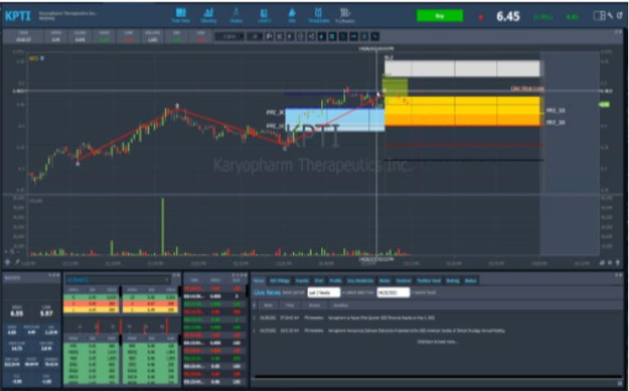This screenshot has width=629, height=391.
Task: Click the share icon in chart toolbar
Action: (x=311, y=36)
